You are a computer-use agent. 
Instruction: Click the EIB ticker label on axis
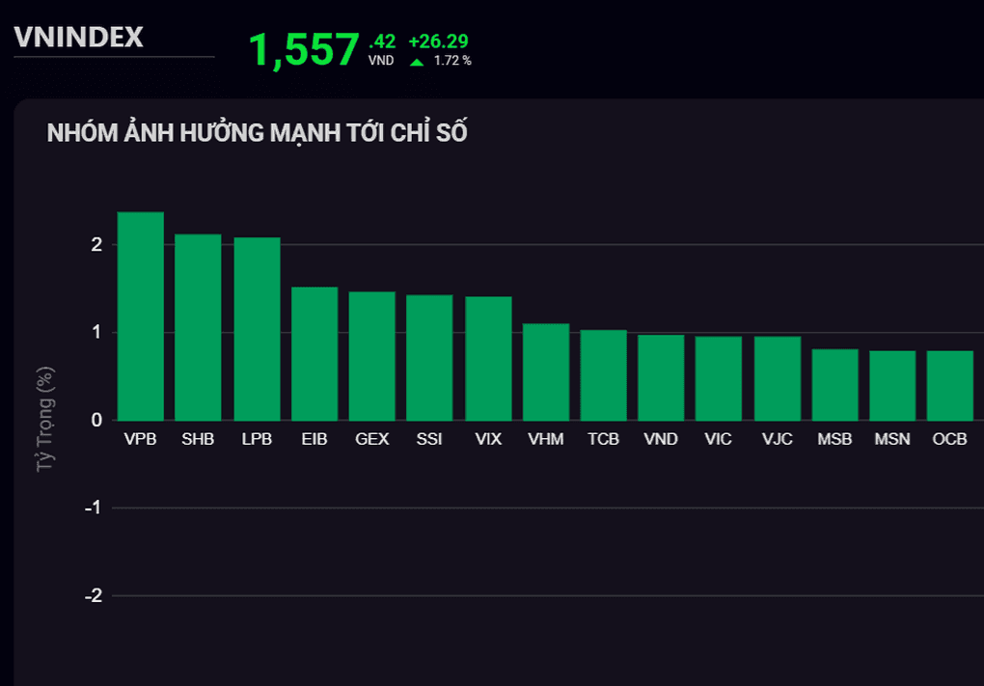pos(314,439)
